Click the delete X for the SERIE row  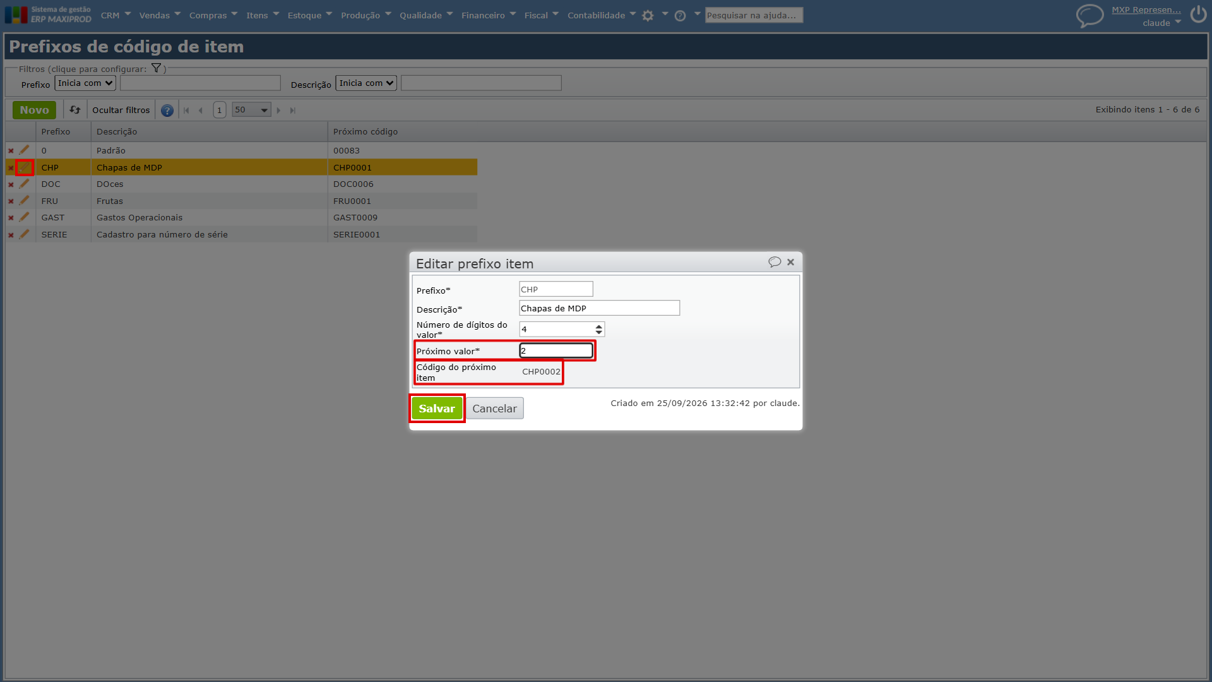point(11,235)
